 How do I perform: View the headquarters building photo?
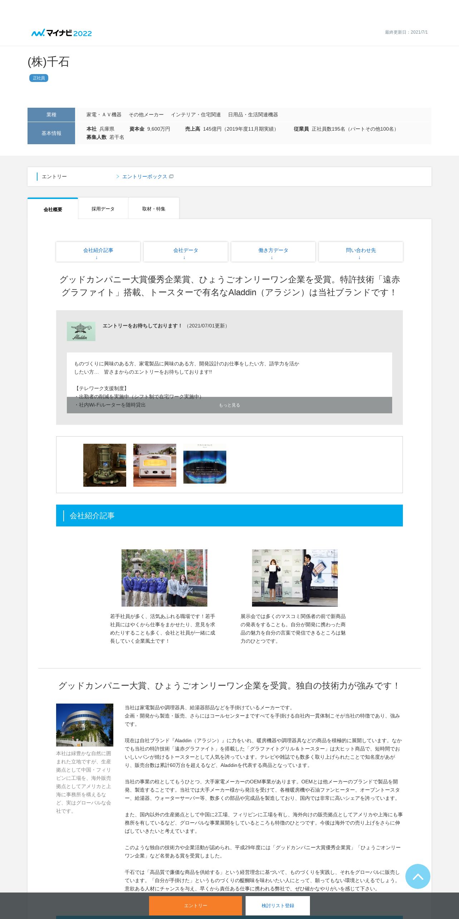click(x=85, y=725)
